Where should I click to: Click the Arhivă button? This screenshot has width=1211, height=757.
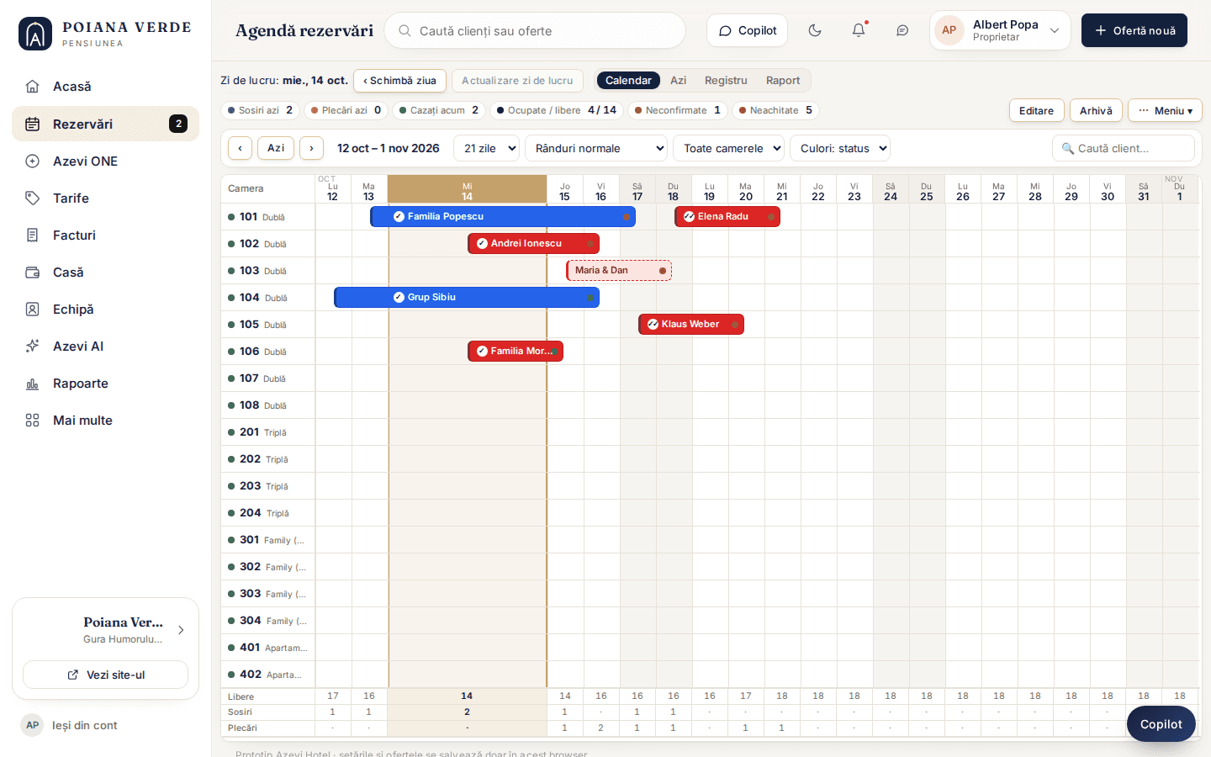[x=1096, y=110]
